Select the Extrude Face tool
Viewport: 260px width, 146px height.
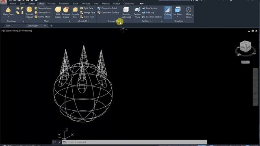coord(75,12)
